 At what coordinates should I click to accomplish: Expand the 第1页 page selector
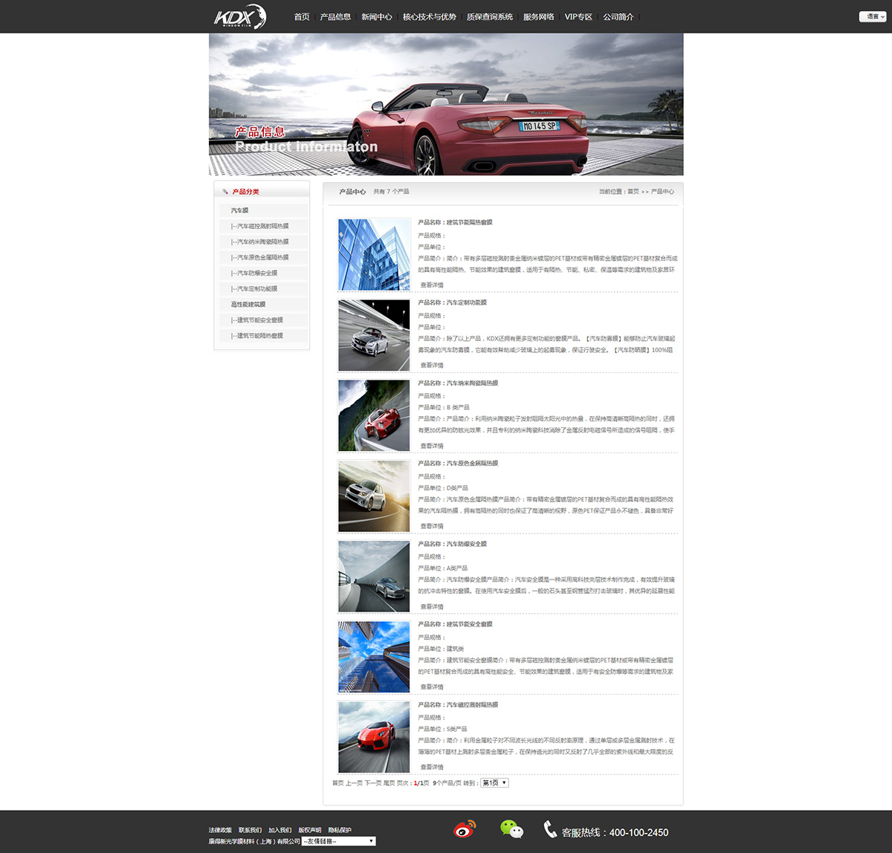[x=494, y=783]
